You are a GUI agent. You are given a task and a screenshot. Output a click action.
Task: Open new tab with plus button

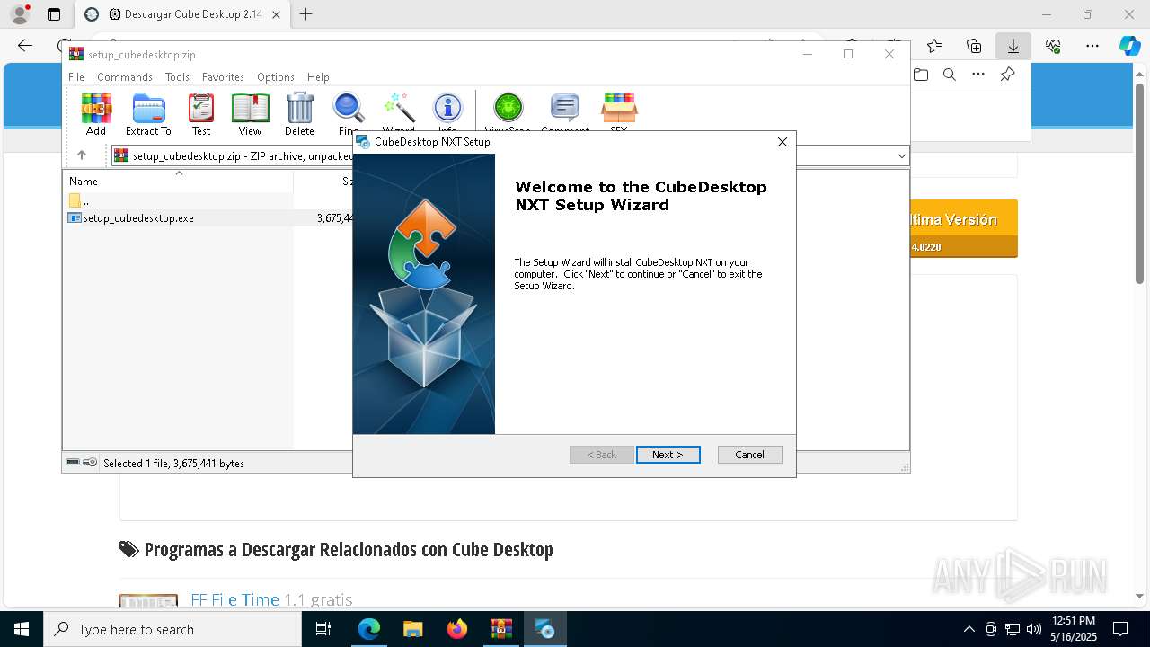click(306, 14)
